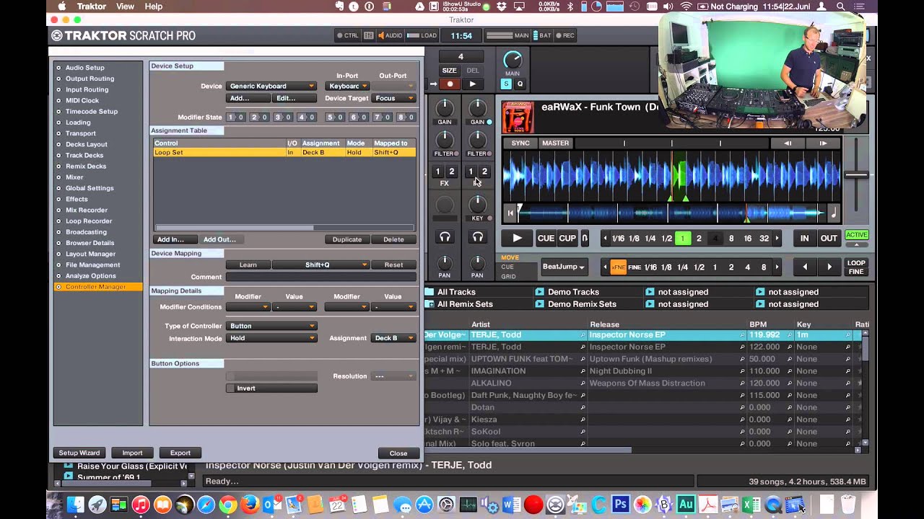This screenshot has height=519, width=924.
Task: Click the Duplicate button
Action: pos(347,239)
